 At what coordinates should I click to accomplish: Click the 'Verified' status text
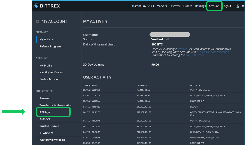click(157, 39)
